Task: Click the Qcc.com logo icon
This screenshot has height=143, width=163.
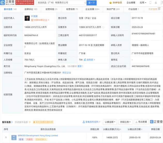Action: coord(2,3)
